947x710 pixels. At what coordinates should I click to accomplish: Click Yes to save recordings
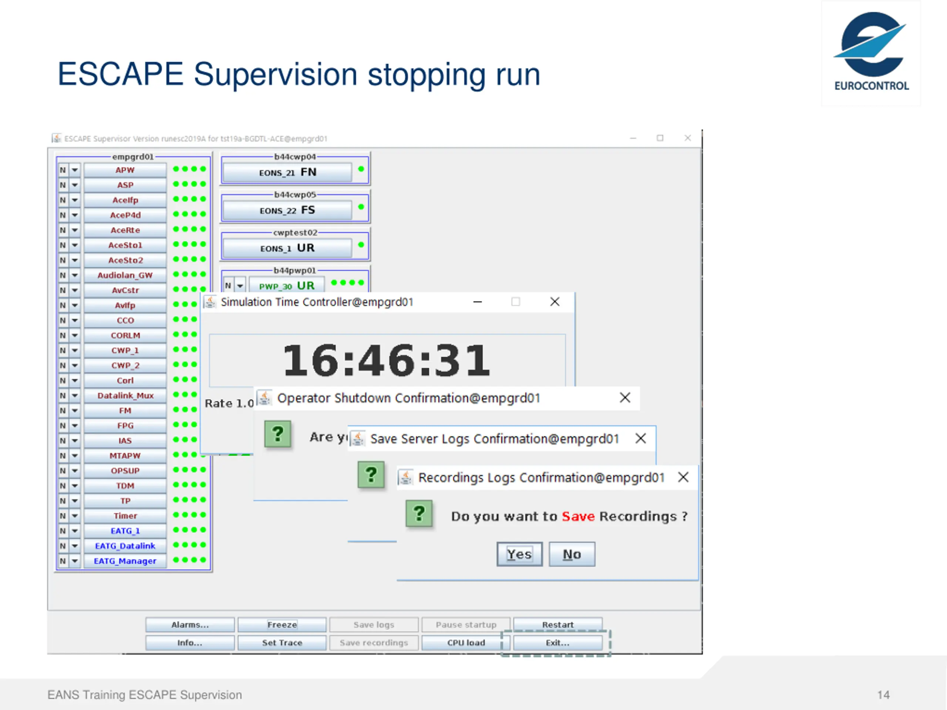519,554
